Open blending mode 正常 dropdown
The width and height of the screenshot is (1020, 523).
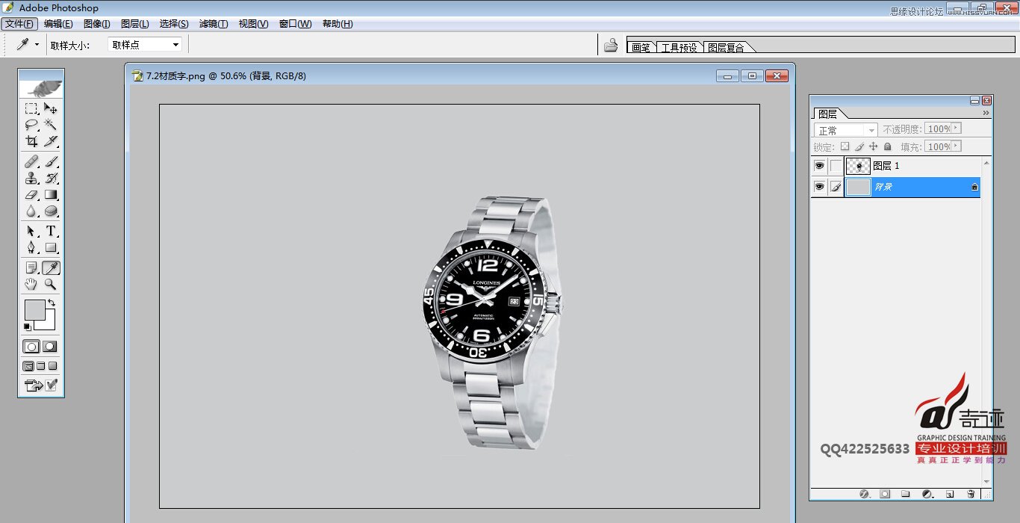[845, 130]
